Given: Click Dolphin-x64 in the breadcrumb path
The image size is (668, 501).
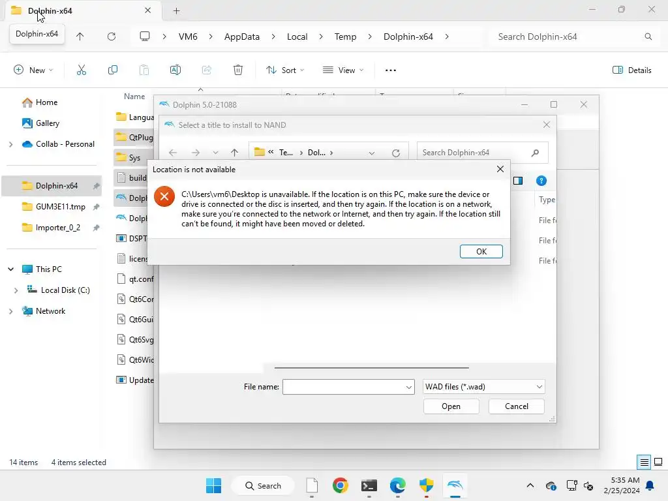Looking at the screenshot, I should [408, 37].
